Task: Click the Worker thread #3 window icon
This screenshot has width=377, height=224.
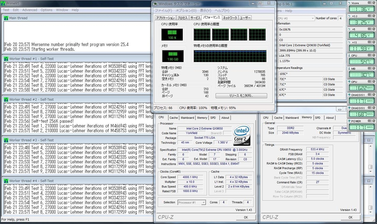Action: pos(6,140)
